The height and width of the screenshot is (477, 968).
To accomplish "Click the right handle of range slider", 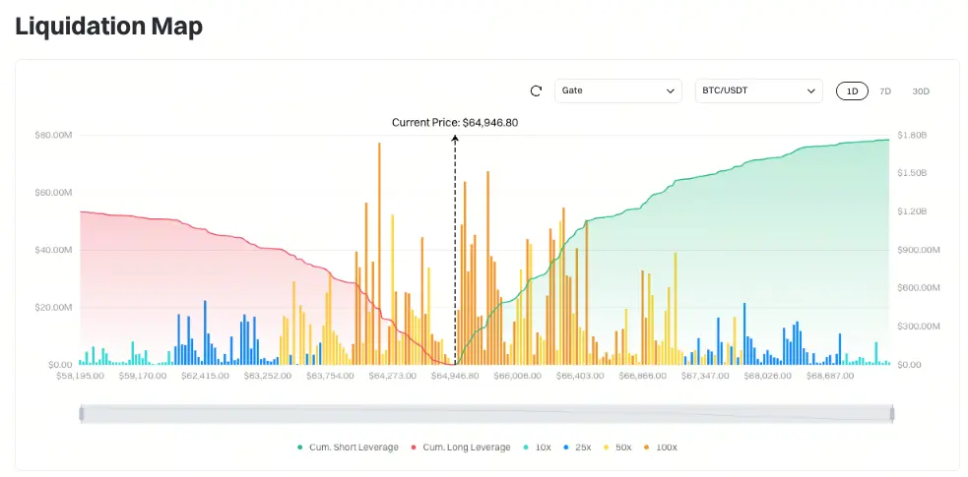I will (892, 413).
